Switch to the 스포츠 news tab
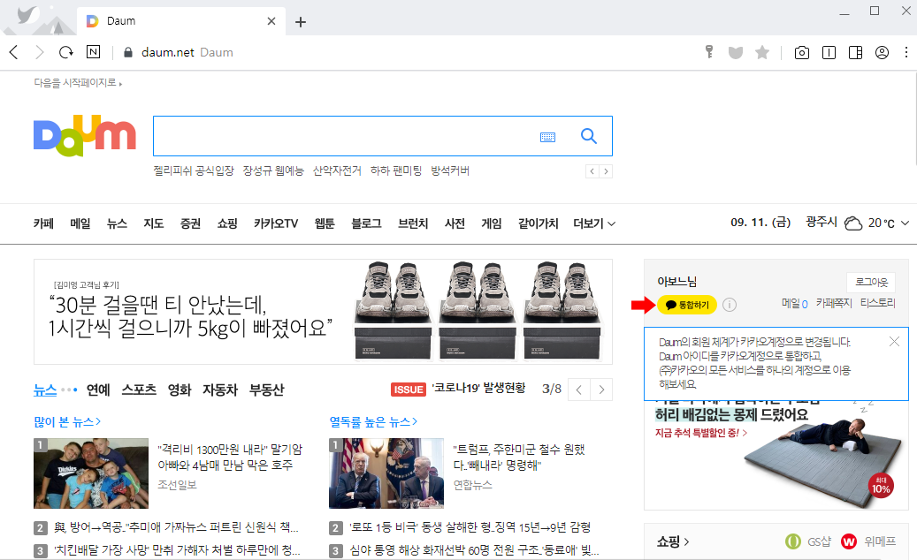 click(139, 390)
